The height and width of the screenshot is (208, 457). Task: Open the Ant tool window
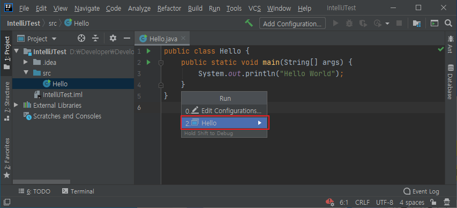click(451, 44)
